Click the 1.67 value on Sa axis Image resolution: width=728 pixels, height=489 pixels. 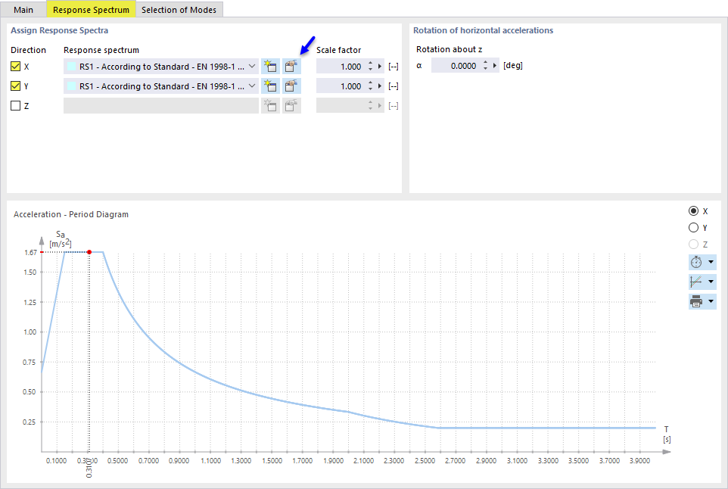[x=30, y=253]
